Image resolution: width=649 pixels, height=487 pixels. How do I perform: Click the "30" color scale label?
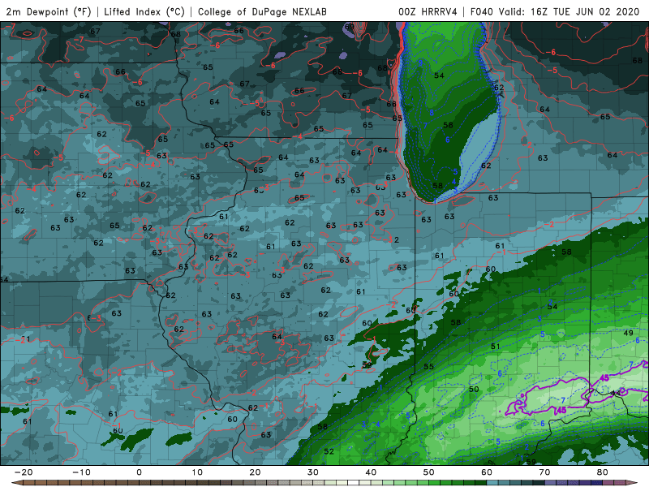(313, 472)
